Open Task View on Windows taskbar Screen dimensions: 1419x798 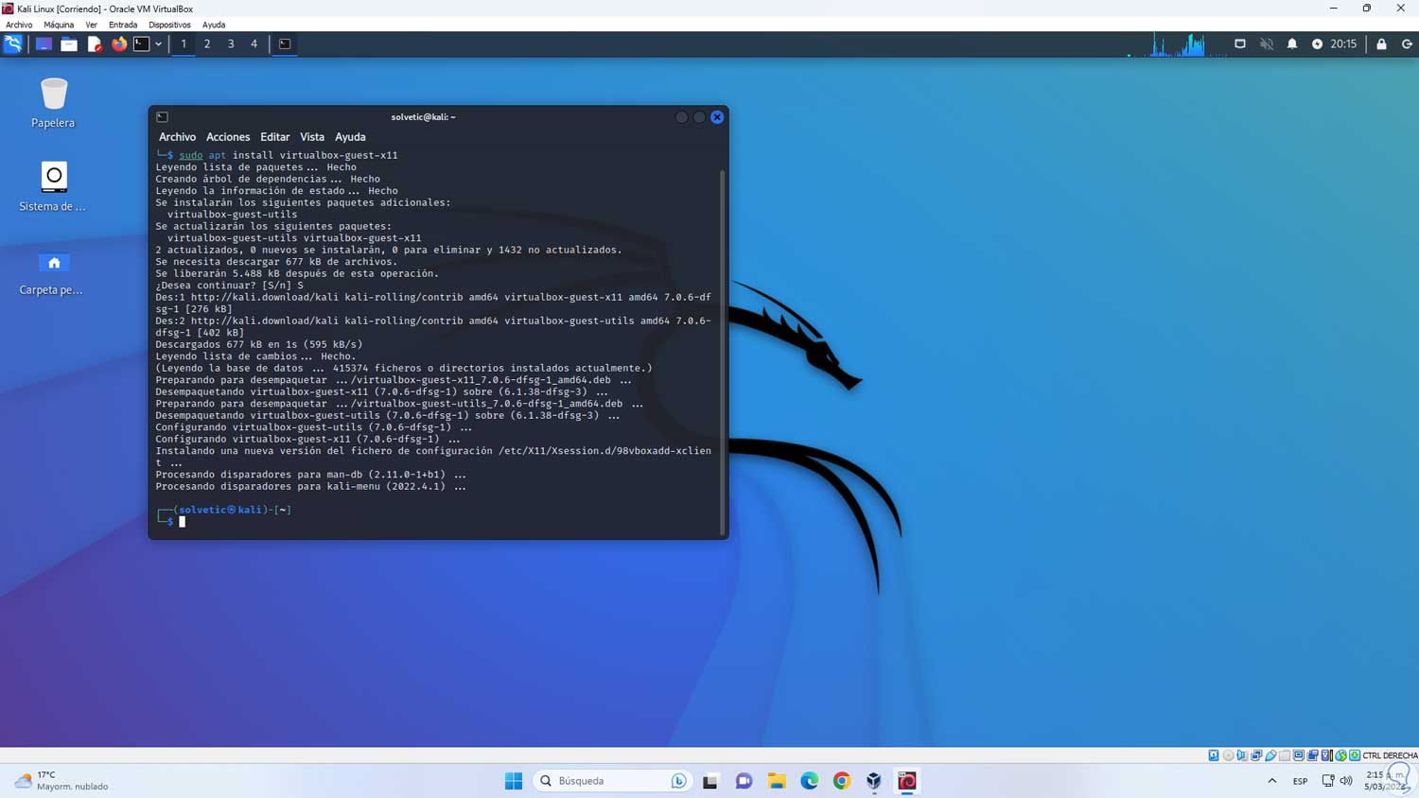pos(710,781)
